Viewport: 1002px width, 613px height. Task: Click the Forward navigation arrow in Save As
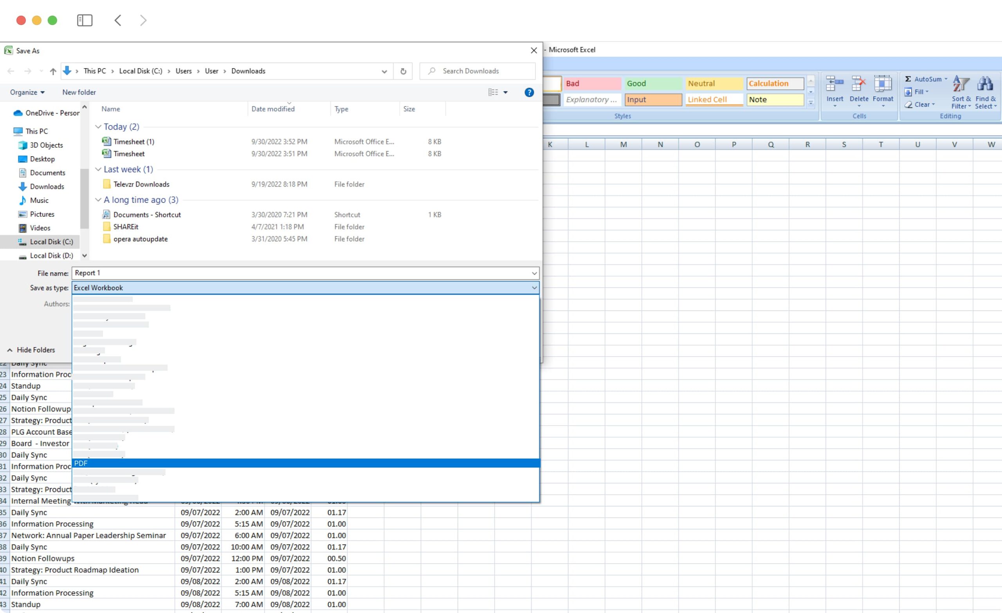pos(28,71)
